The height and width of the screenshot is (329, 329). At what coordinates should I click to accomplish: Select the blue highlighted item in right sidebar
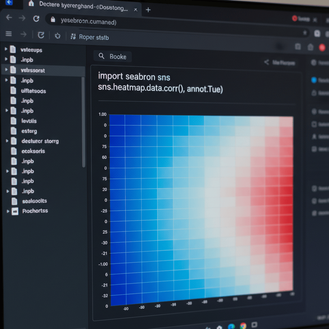click(313, 80)
